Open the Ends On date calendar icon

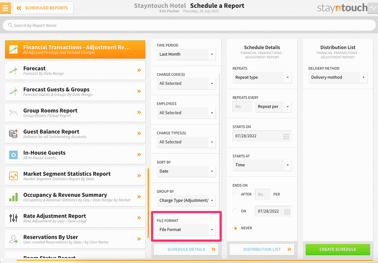pos(287,212)
